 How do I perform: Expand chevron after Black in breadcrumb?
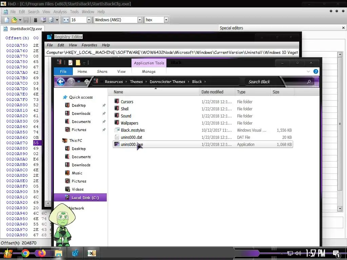205,82
